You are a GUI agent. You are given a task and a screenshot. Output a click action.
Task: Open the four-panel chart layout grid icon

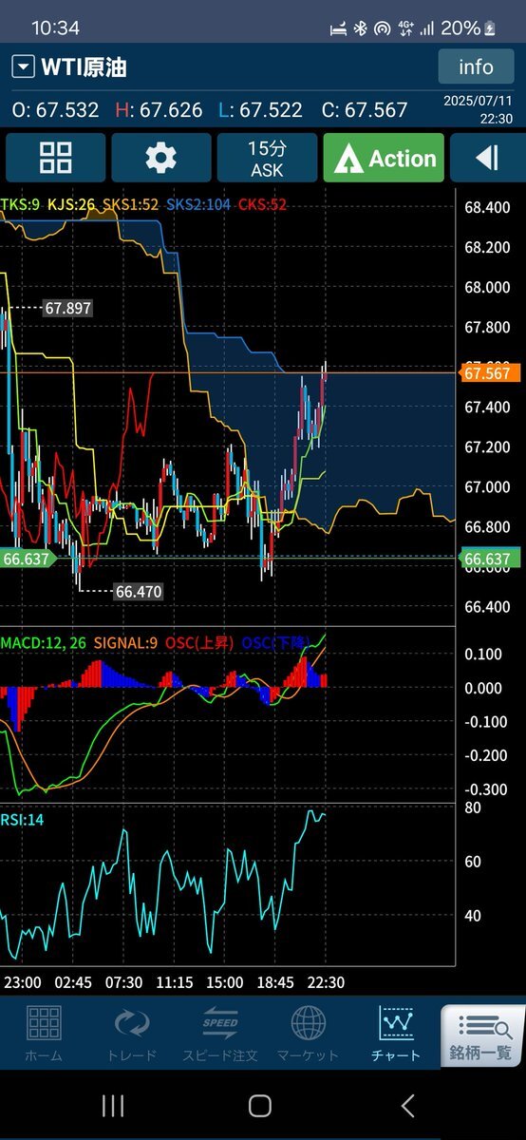point(56,158)
